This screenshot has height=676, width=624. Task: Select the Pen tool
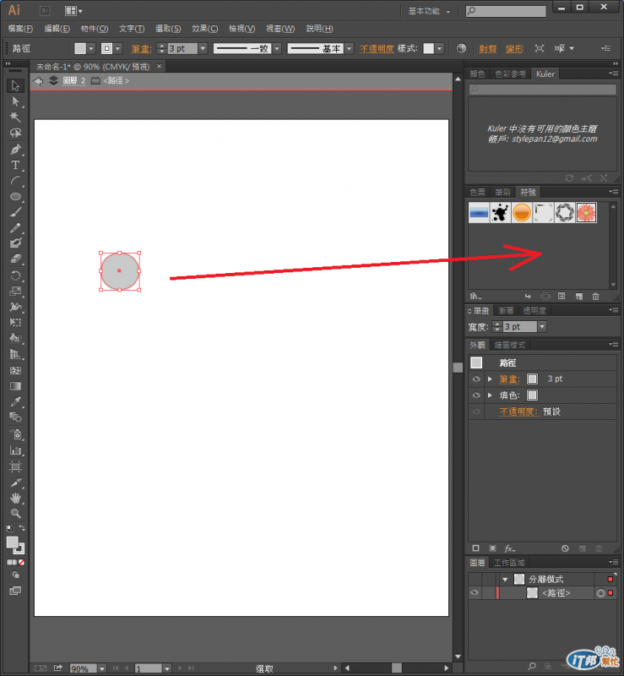tap(15, 150)
